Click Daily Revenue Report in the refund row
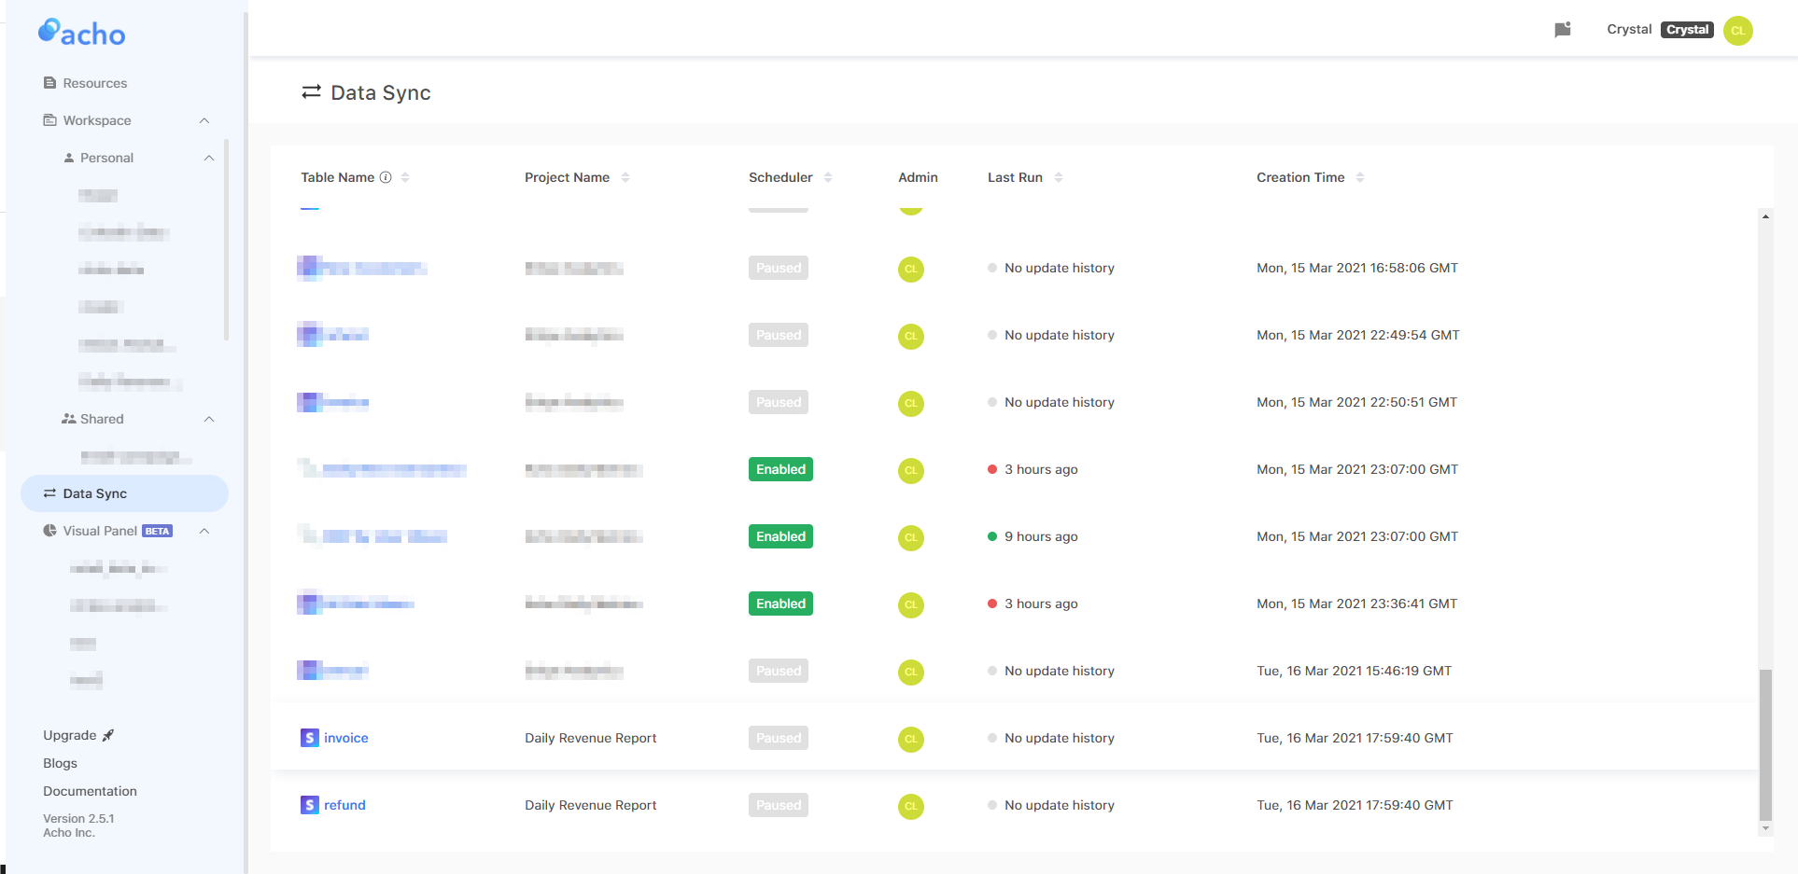This screenshot has width=1798, height=874. coord(590,805)
